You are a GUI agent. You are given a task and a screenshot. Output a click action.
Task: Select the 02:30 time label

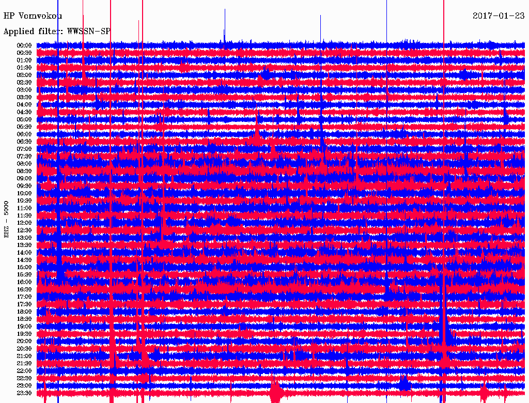(x=24, y=82)
